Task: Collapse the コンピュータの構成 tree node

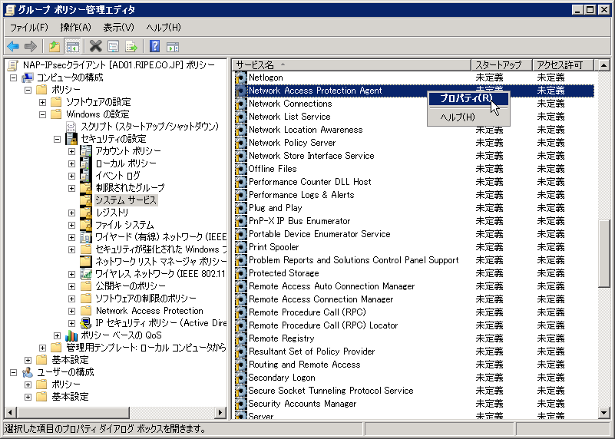Action: click(14, 78)
